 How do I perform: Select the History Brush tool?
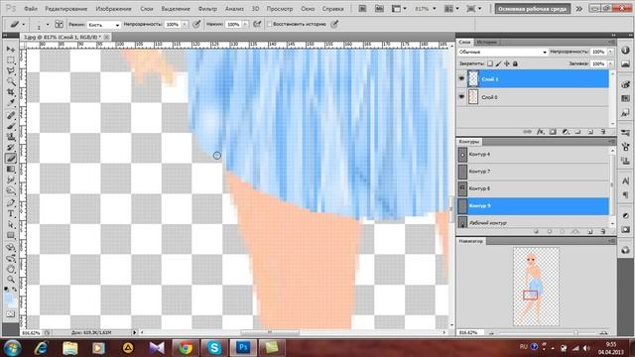click(11, 148)
